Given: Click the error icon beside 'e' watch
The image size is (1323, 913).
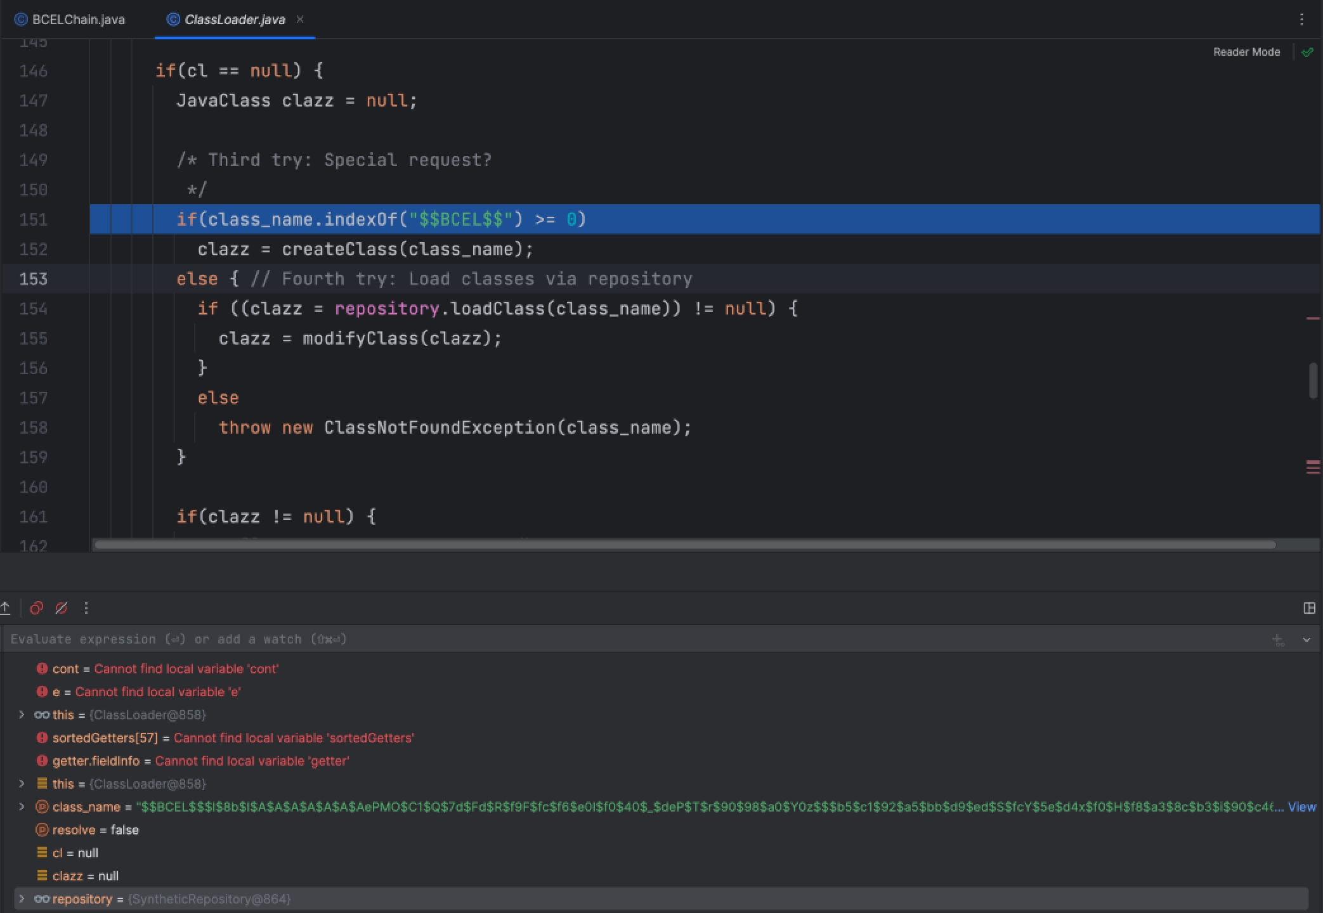Looking at the screenshot, I should pyautogui.click(x=42, y=692).
